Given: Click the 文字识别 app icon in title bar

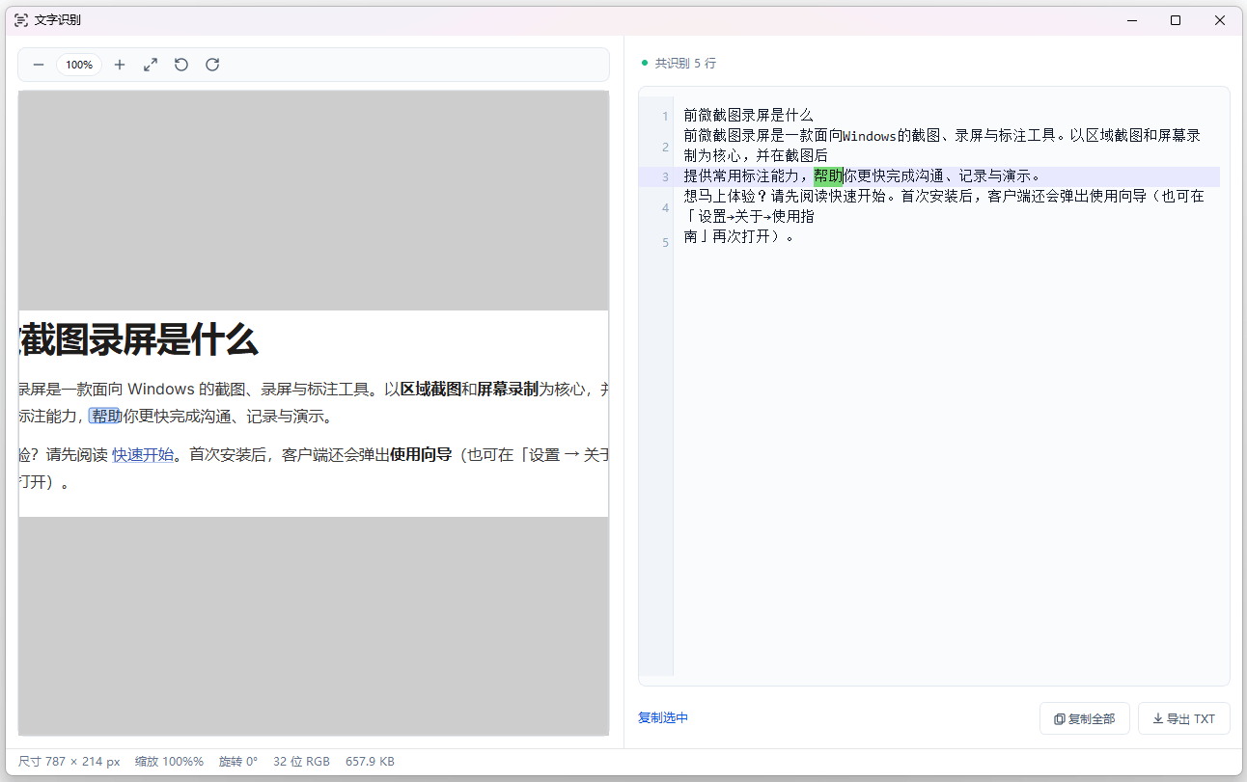Looking at the screenshot, I should click(x=21, y=20).
